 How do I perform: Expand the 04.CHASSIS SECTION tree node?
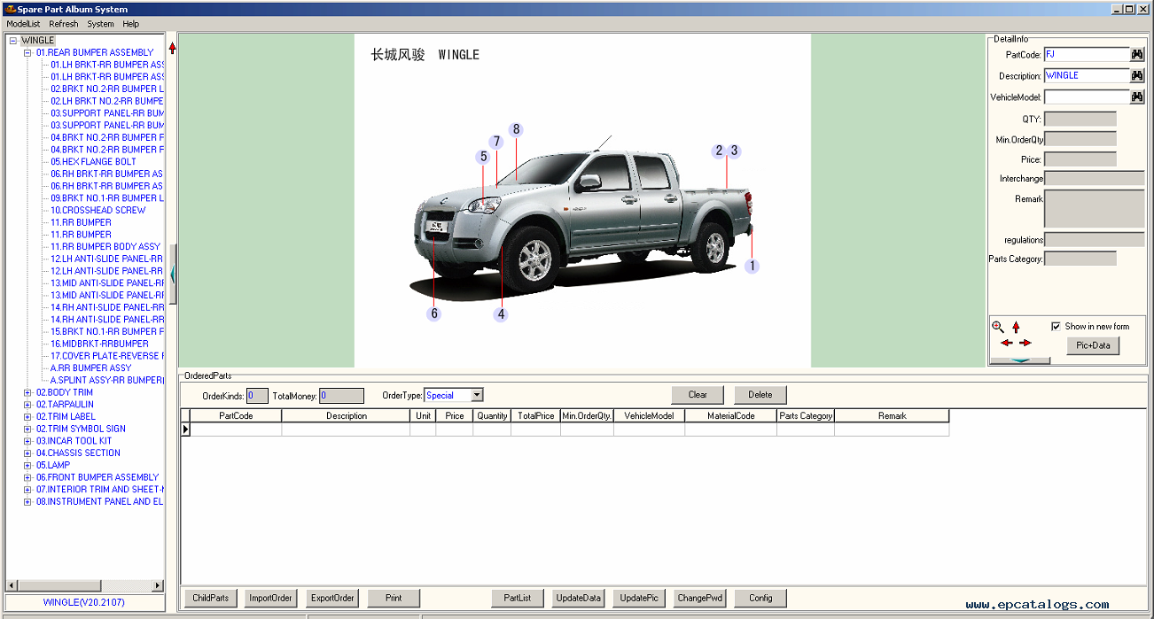[x=27, y=453]
